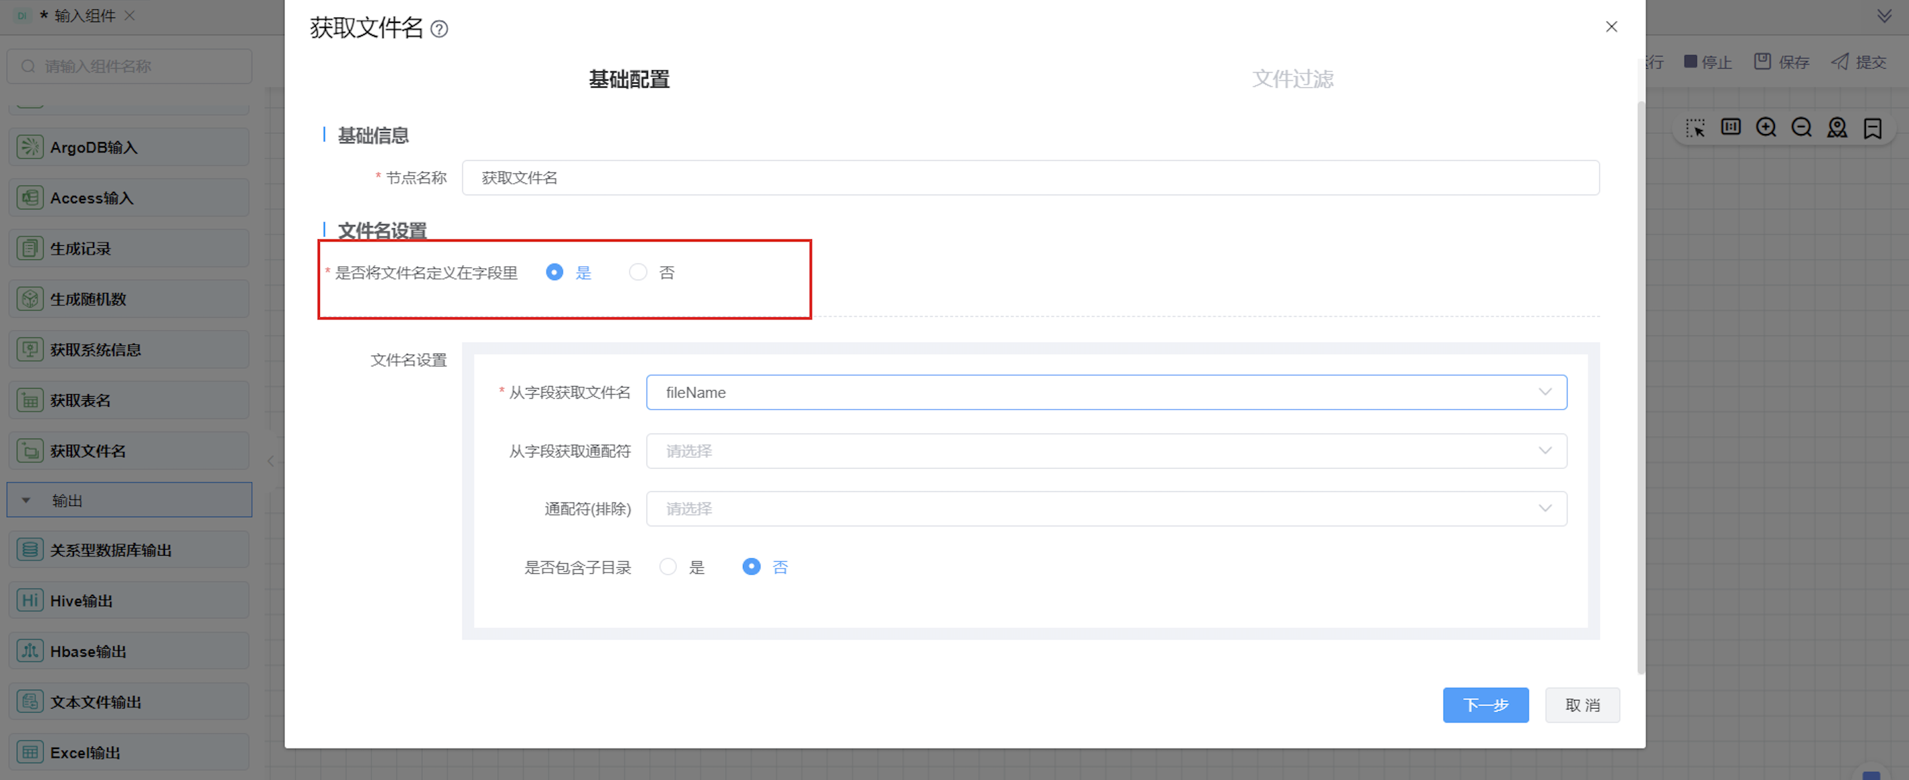Open the 从字段获取文件名 dropdown
The width and height of the screenshot is (1909, 780).
click(1105, 393)
